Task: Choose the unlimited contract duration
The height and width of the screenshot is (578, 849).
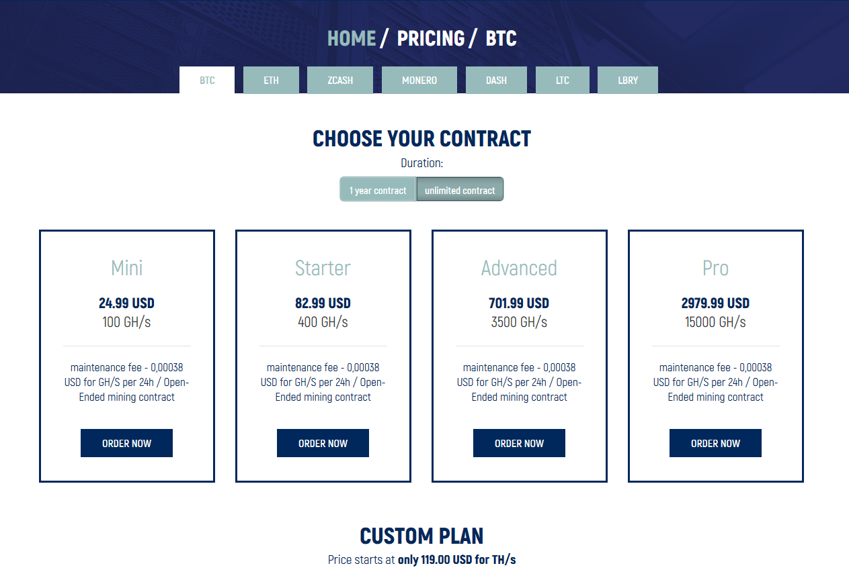Action: [x=460, y=190]
